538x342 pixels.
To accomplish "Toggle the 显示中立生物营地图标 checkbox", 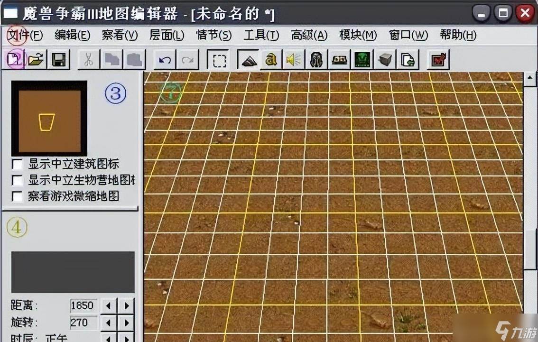I will 18,181.
